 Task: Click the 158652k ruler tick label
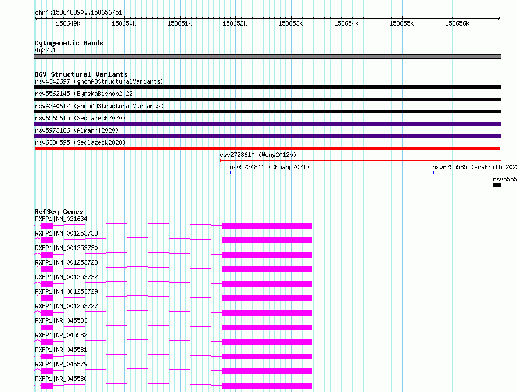[x=235, y=23]
